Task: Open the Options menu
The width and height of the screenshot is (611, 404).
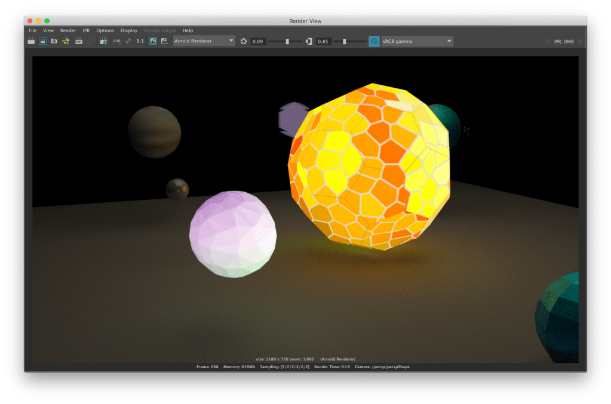Action: pyautogui.click(x=105, y=30)
